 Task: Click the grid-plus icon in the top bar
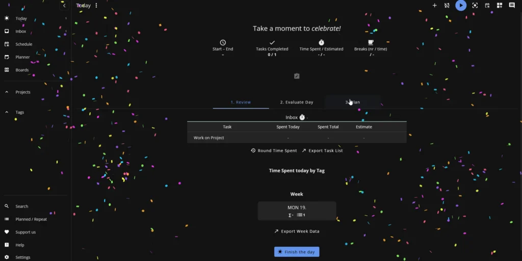(x=500, y=6)
